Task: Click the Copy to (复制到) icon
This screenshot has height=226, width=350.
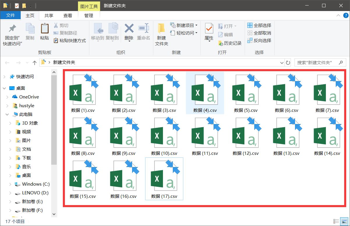Action: pyautogui.click(x=113, y=28)
